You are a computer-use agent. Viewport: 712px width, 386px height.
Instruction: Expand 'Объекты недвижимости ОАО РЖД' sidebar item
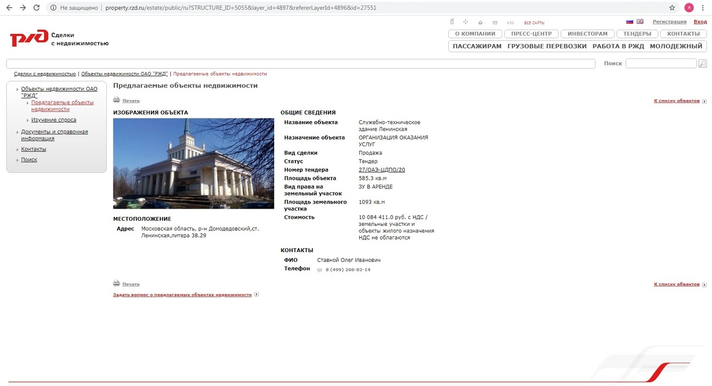(x=59, y=92)
